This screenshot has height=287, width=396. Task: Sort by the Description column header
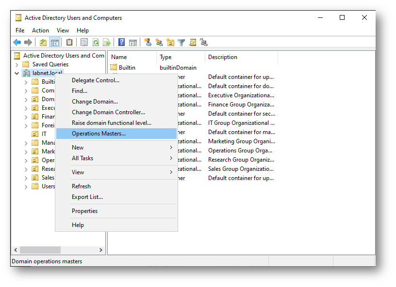tap(242, 57)
